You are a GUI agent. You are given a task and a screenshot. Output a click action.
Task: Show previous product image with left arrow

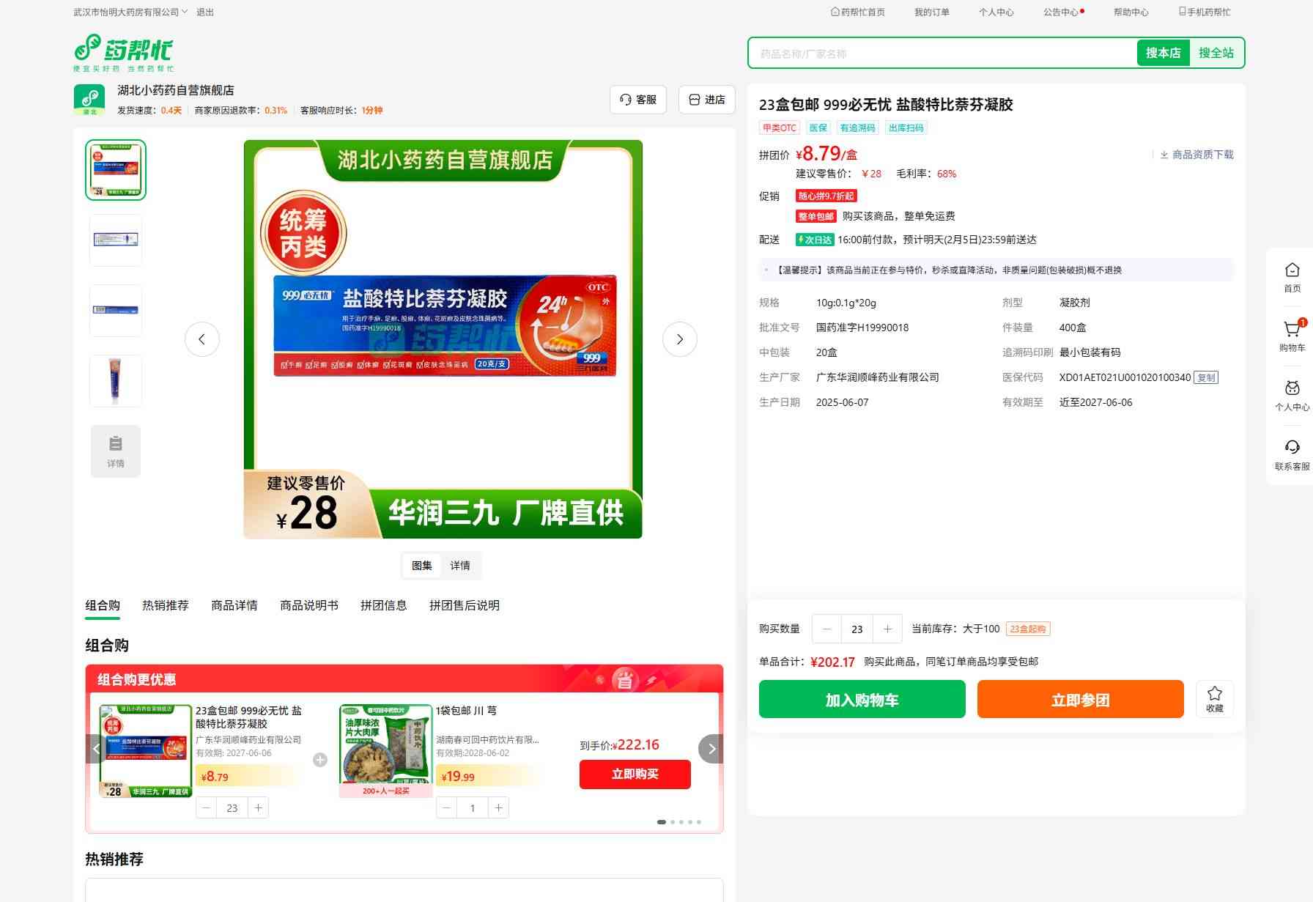coord(202,339)
